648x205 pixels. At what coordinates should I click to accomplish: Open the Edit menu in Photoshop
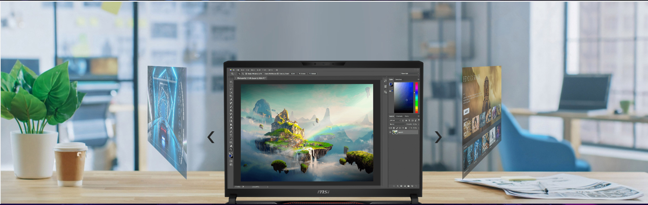(x=238, y=70)
